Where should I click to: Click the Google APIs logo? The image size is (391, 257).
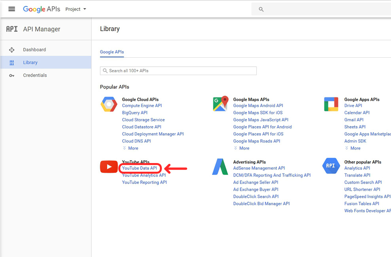click(x=42, y=9)
